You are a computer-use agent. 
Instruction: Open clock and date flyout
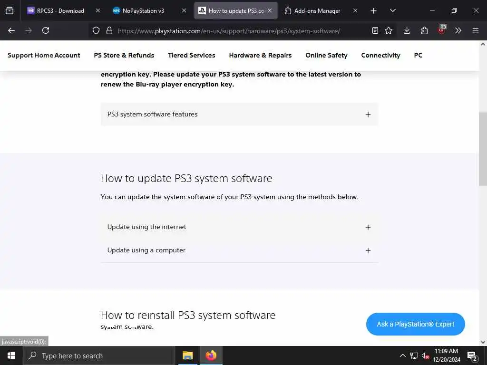pyautogui.click(x=446, y=355)
